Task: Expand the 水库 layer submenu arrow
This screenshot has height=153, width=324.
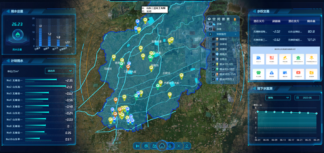Action: [x=235, y=29]
